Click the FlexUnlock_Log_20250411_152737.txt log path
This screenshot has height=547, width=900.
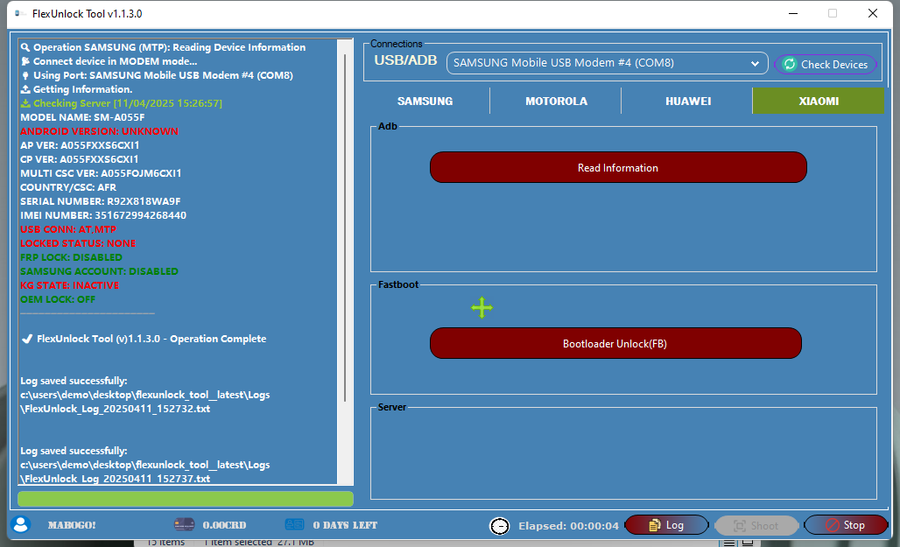tap(116, 479)
